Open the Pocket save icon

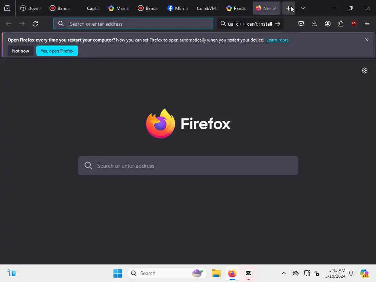click(301, 23)
